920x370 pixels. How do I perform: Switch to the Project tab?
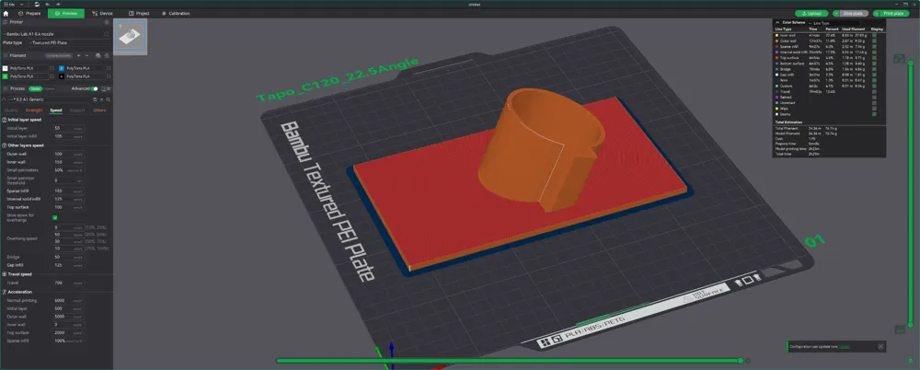point(139,13)
